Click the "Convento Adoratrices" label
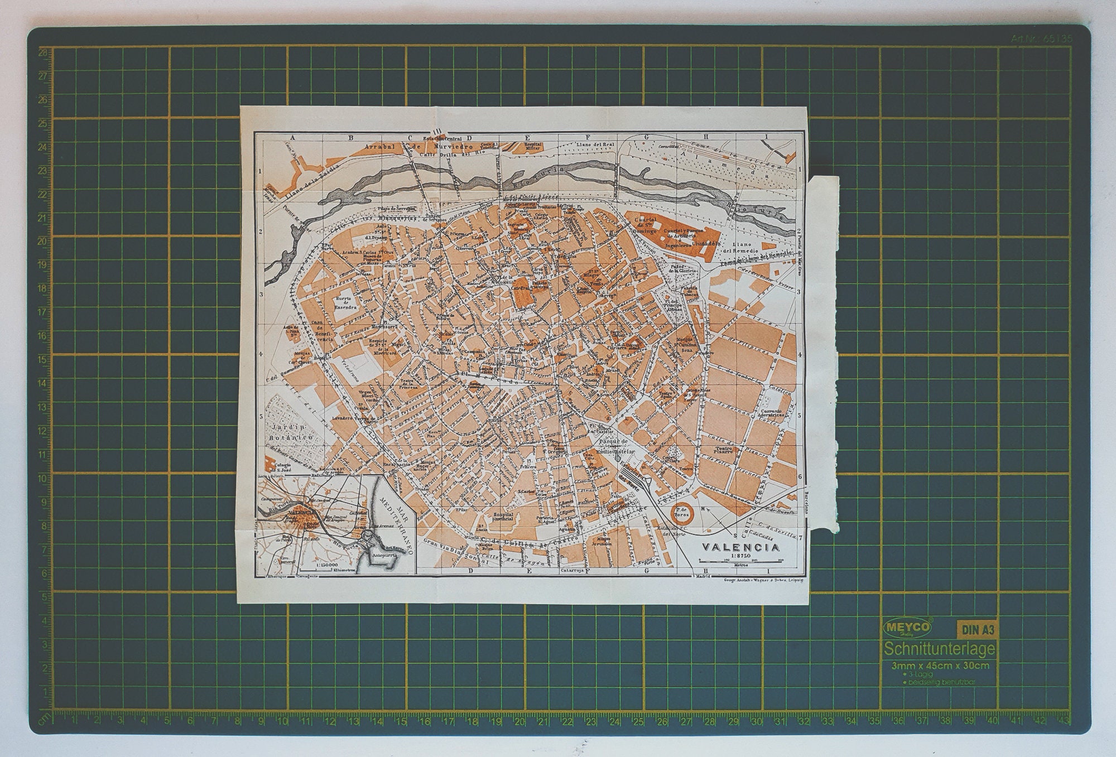 click(771, 414)
